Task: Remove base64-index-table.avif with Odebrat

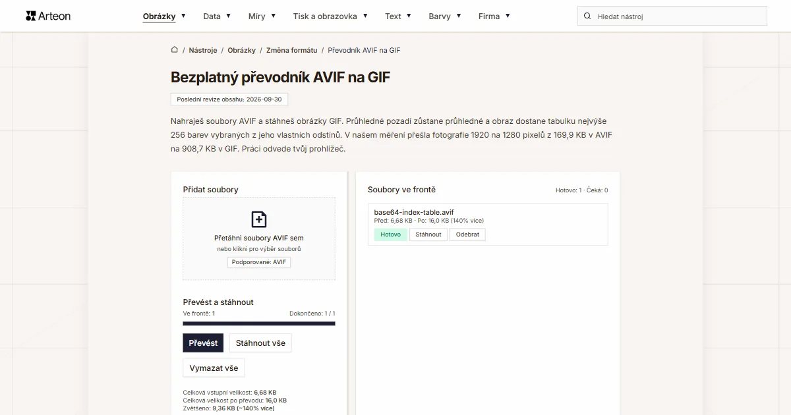Action: point(467,235)
